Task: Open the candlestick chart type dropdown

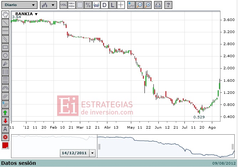Action: tap(48, 5)
